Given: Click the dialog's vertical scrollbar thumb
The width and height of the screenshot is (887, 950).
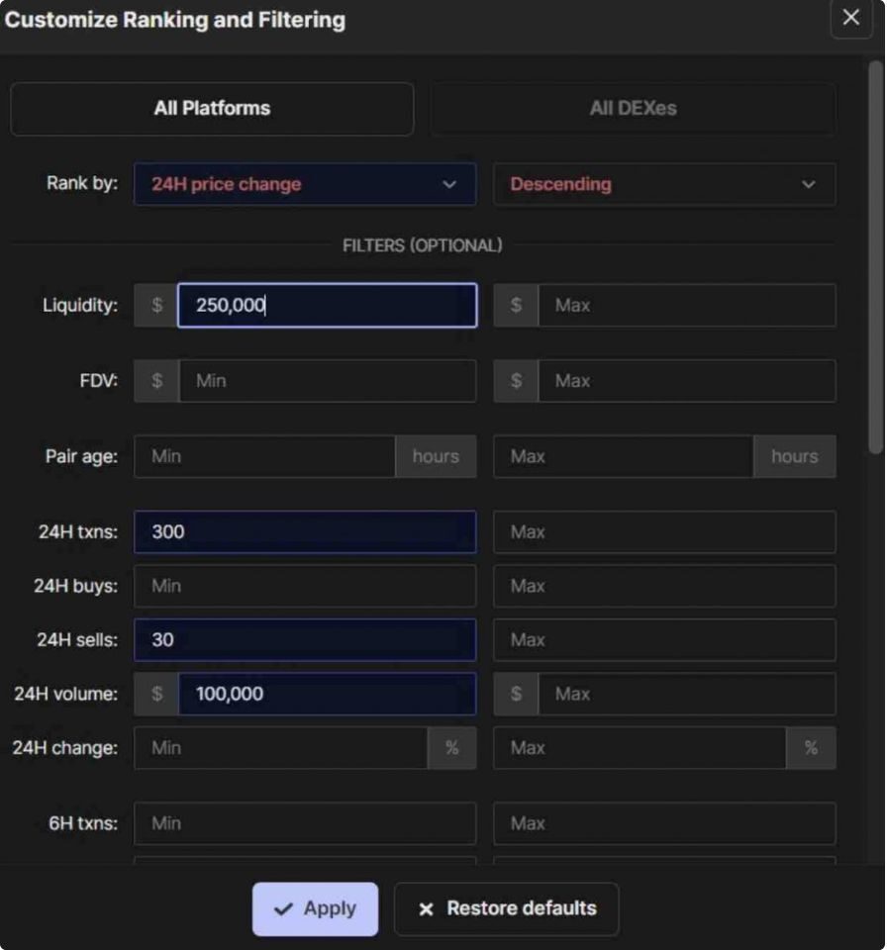Looking at the screenshot, I should 875,257.
